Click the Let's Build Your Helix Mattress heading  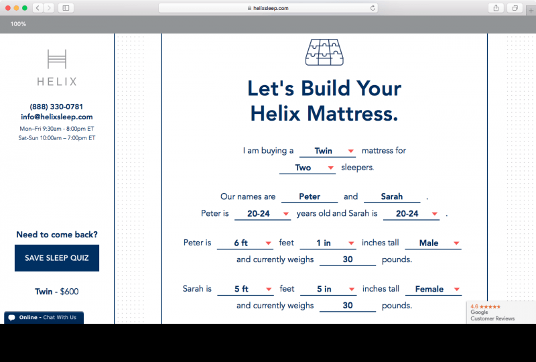coord(324,101)
